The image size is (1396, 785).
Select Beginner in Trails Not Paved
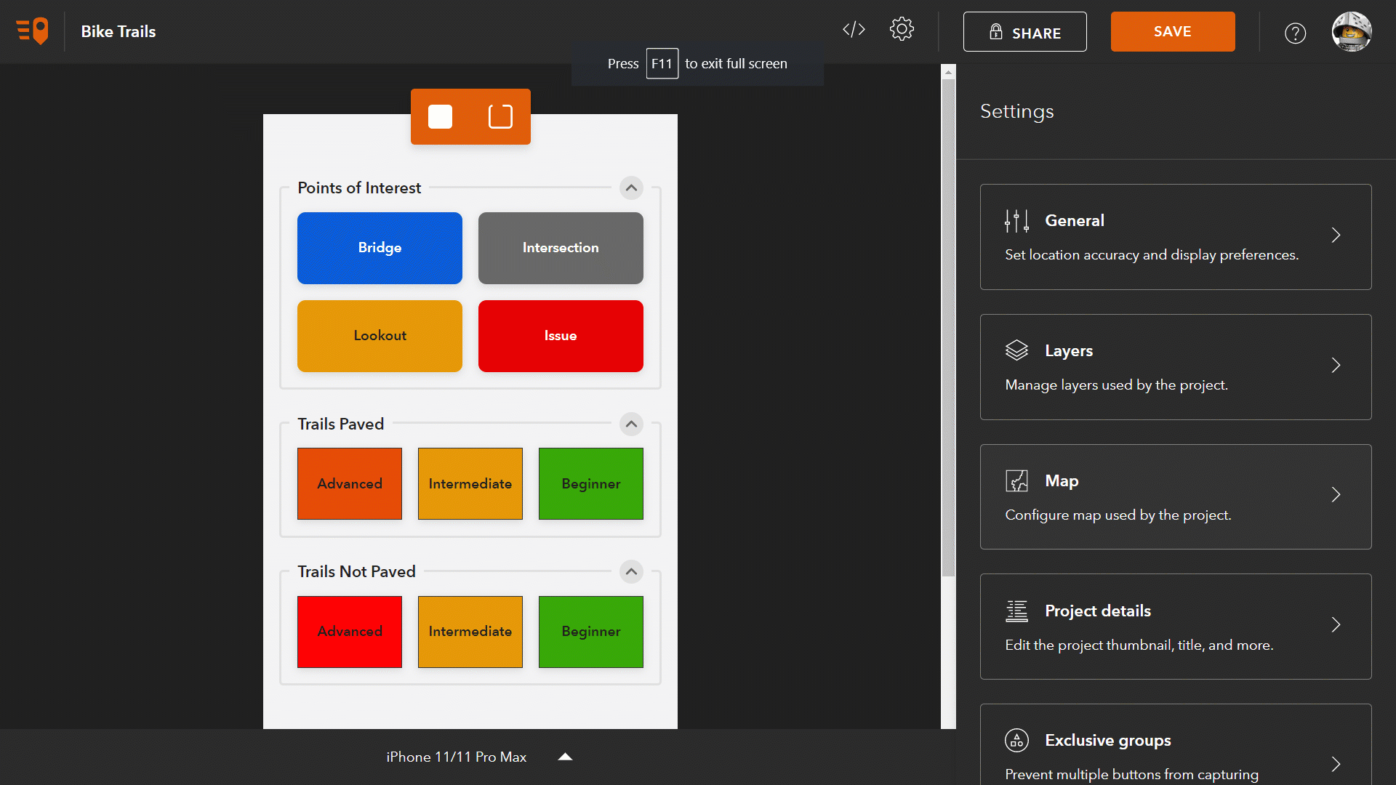click(x=591, y=632)
